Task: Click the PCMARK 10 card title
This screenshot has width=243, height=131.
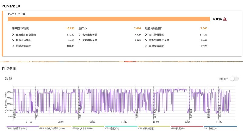Action: pyautogui.click(x=16, y=14)
